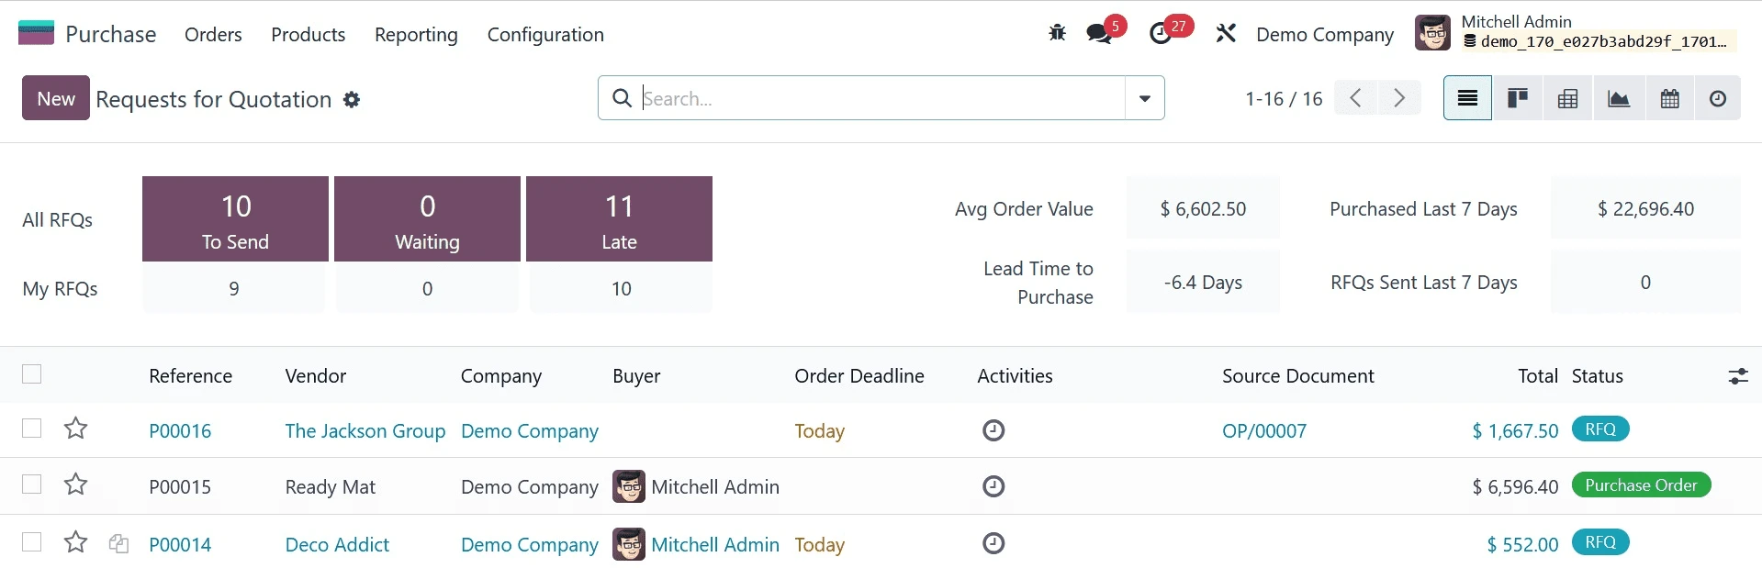The width and height of the screenshot is (1762, 568).
Task: Open vendor The Jackson Group
Action: pyautogui.click(x=365, y=431)
